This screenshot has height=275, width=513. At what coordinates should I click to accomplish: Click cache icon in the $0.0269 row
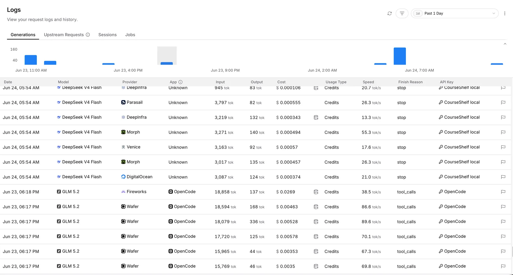point(316,192)
